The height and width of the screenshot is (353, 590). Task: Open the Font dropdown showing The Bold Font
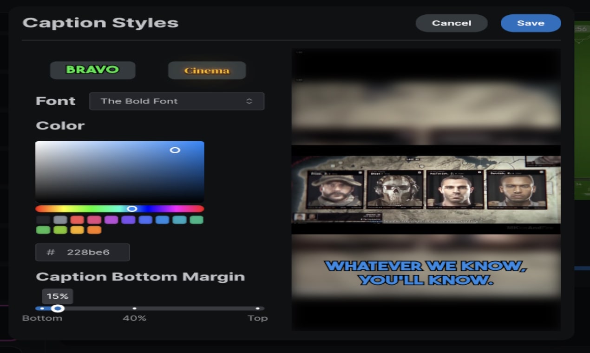[x=177, y=101]
